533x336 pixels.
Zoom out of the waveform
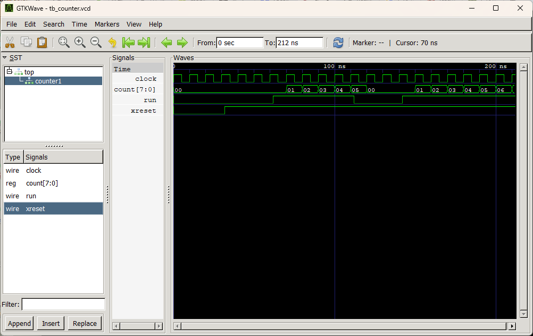(96, 43)
